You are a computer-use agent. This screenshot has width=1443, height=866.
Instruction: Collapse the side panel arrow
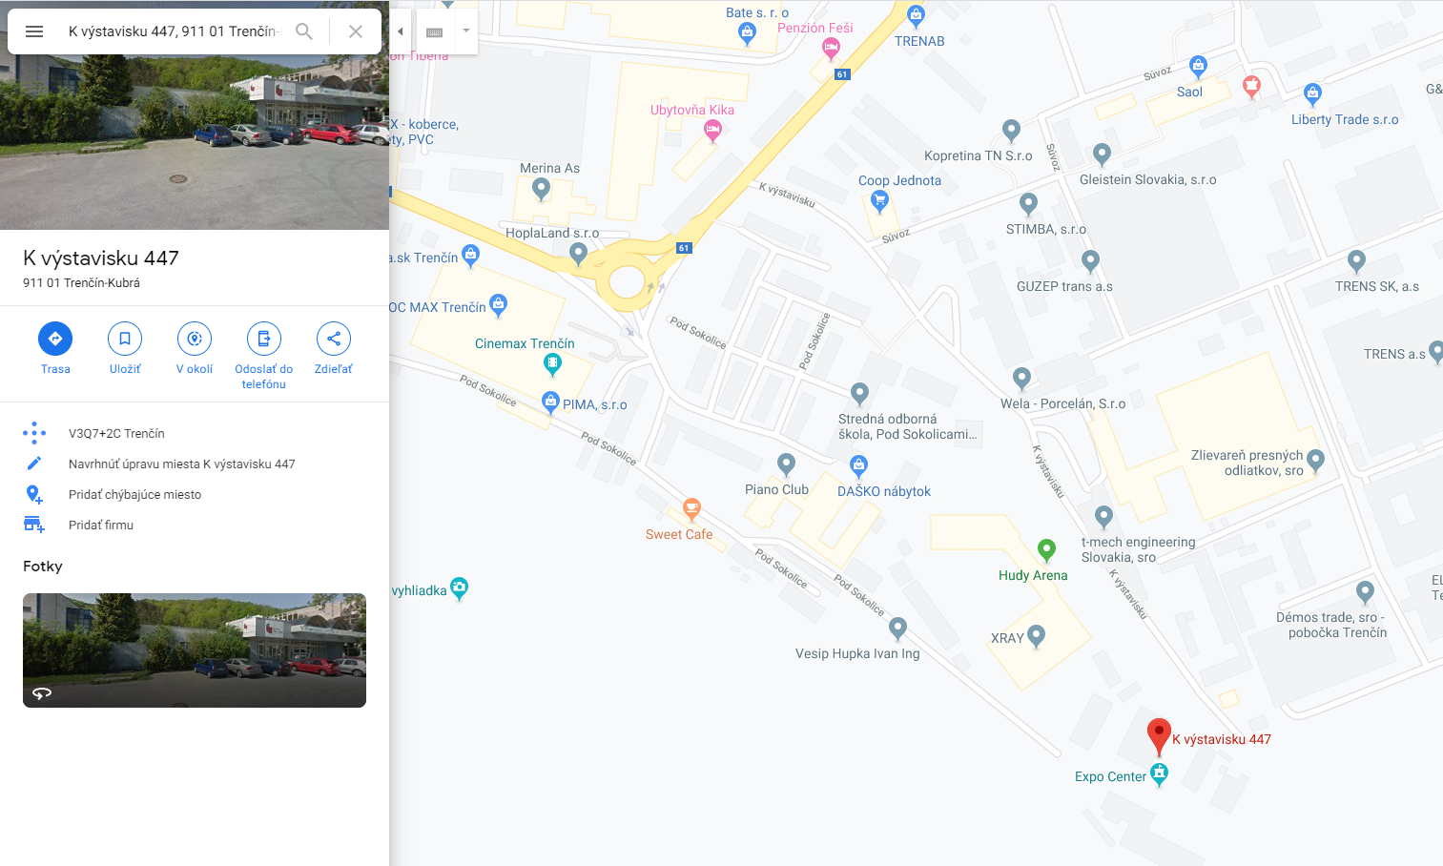click(401, 31)
